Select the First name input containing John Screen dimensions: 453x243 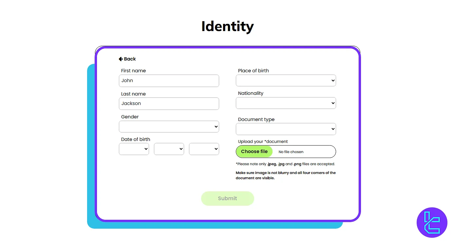click(169, 80)
